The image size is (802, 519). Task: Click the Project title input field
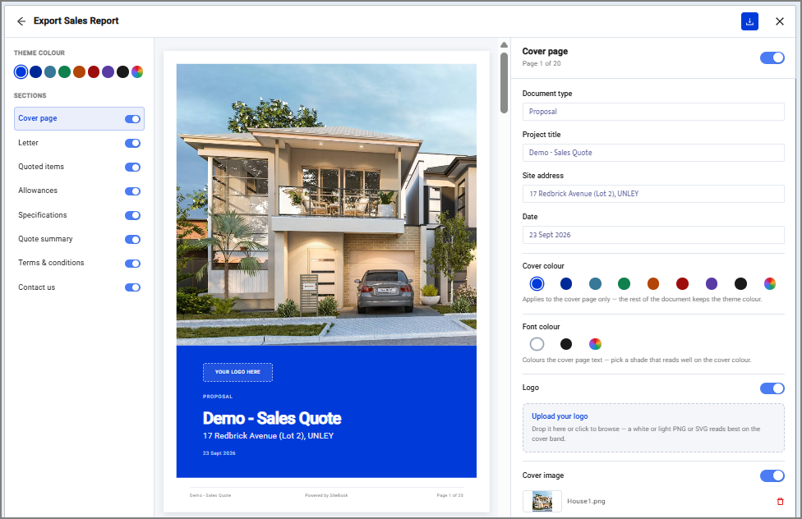coord(653,153)
